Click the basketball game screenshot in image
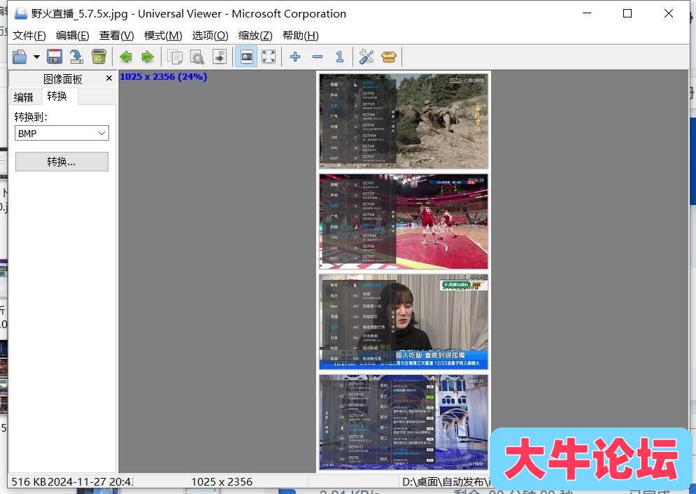This screenshot has height=494, width=696. [x=404, y=222]
